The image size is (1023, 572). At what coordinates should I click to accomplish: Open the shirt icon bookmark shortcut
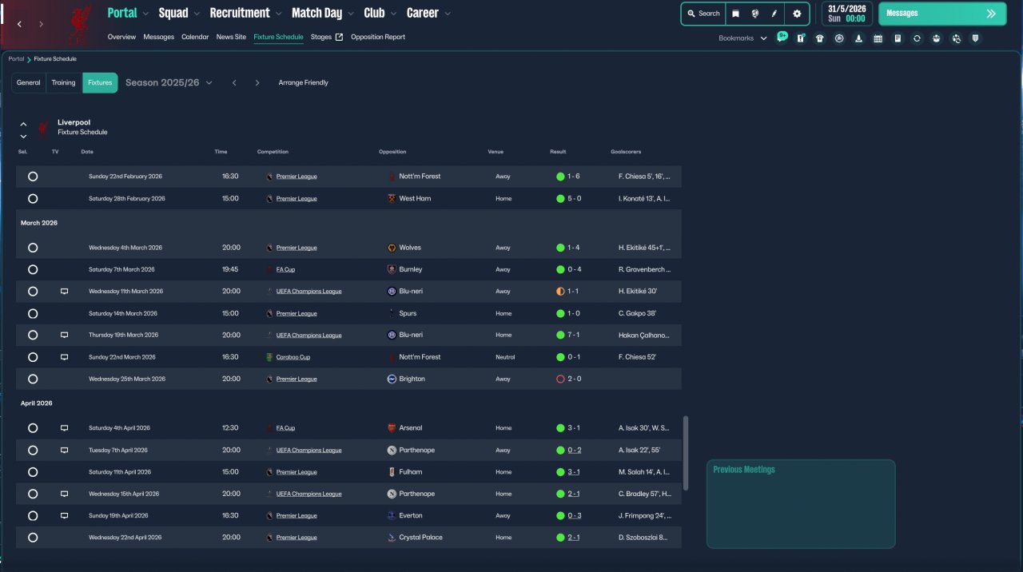click(x=819, y=38)
